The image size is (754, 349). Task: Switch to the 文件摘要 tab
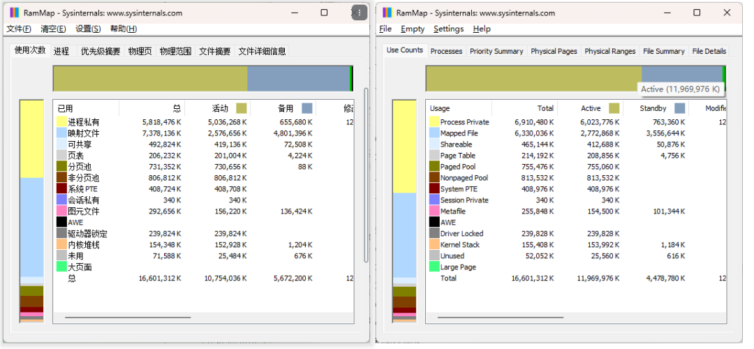coord(215,51)
